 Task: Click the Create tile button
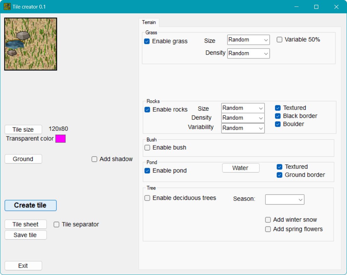click(30, 205)
